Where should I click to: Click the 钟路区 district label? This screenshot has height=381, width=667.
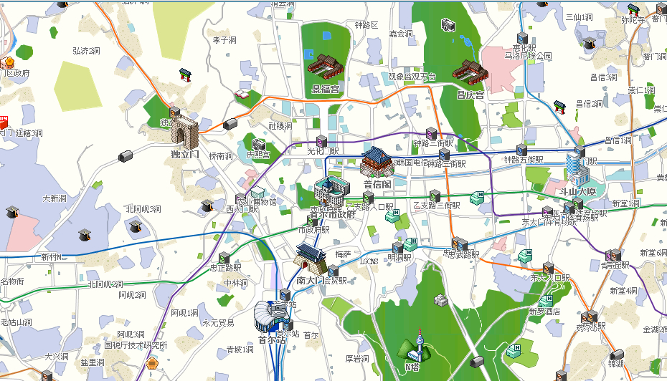(364, 25)
